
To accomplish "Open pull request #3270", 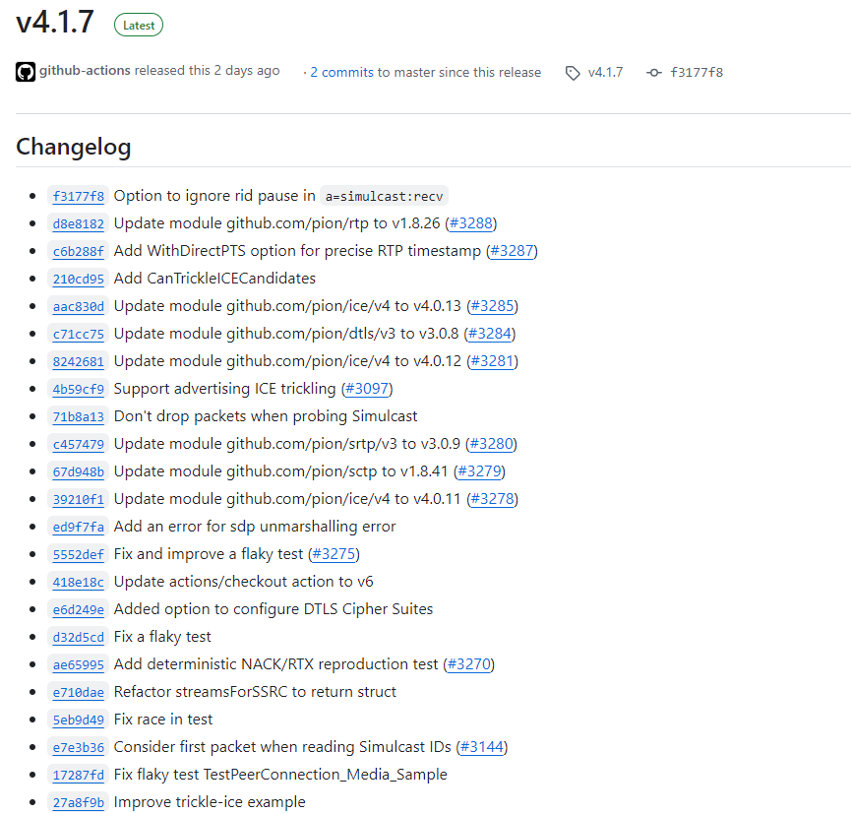I will (469, 664).
